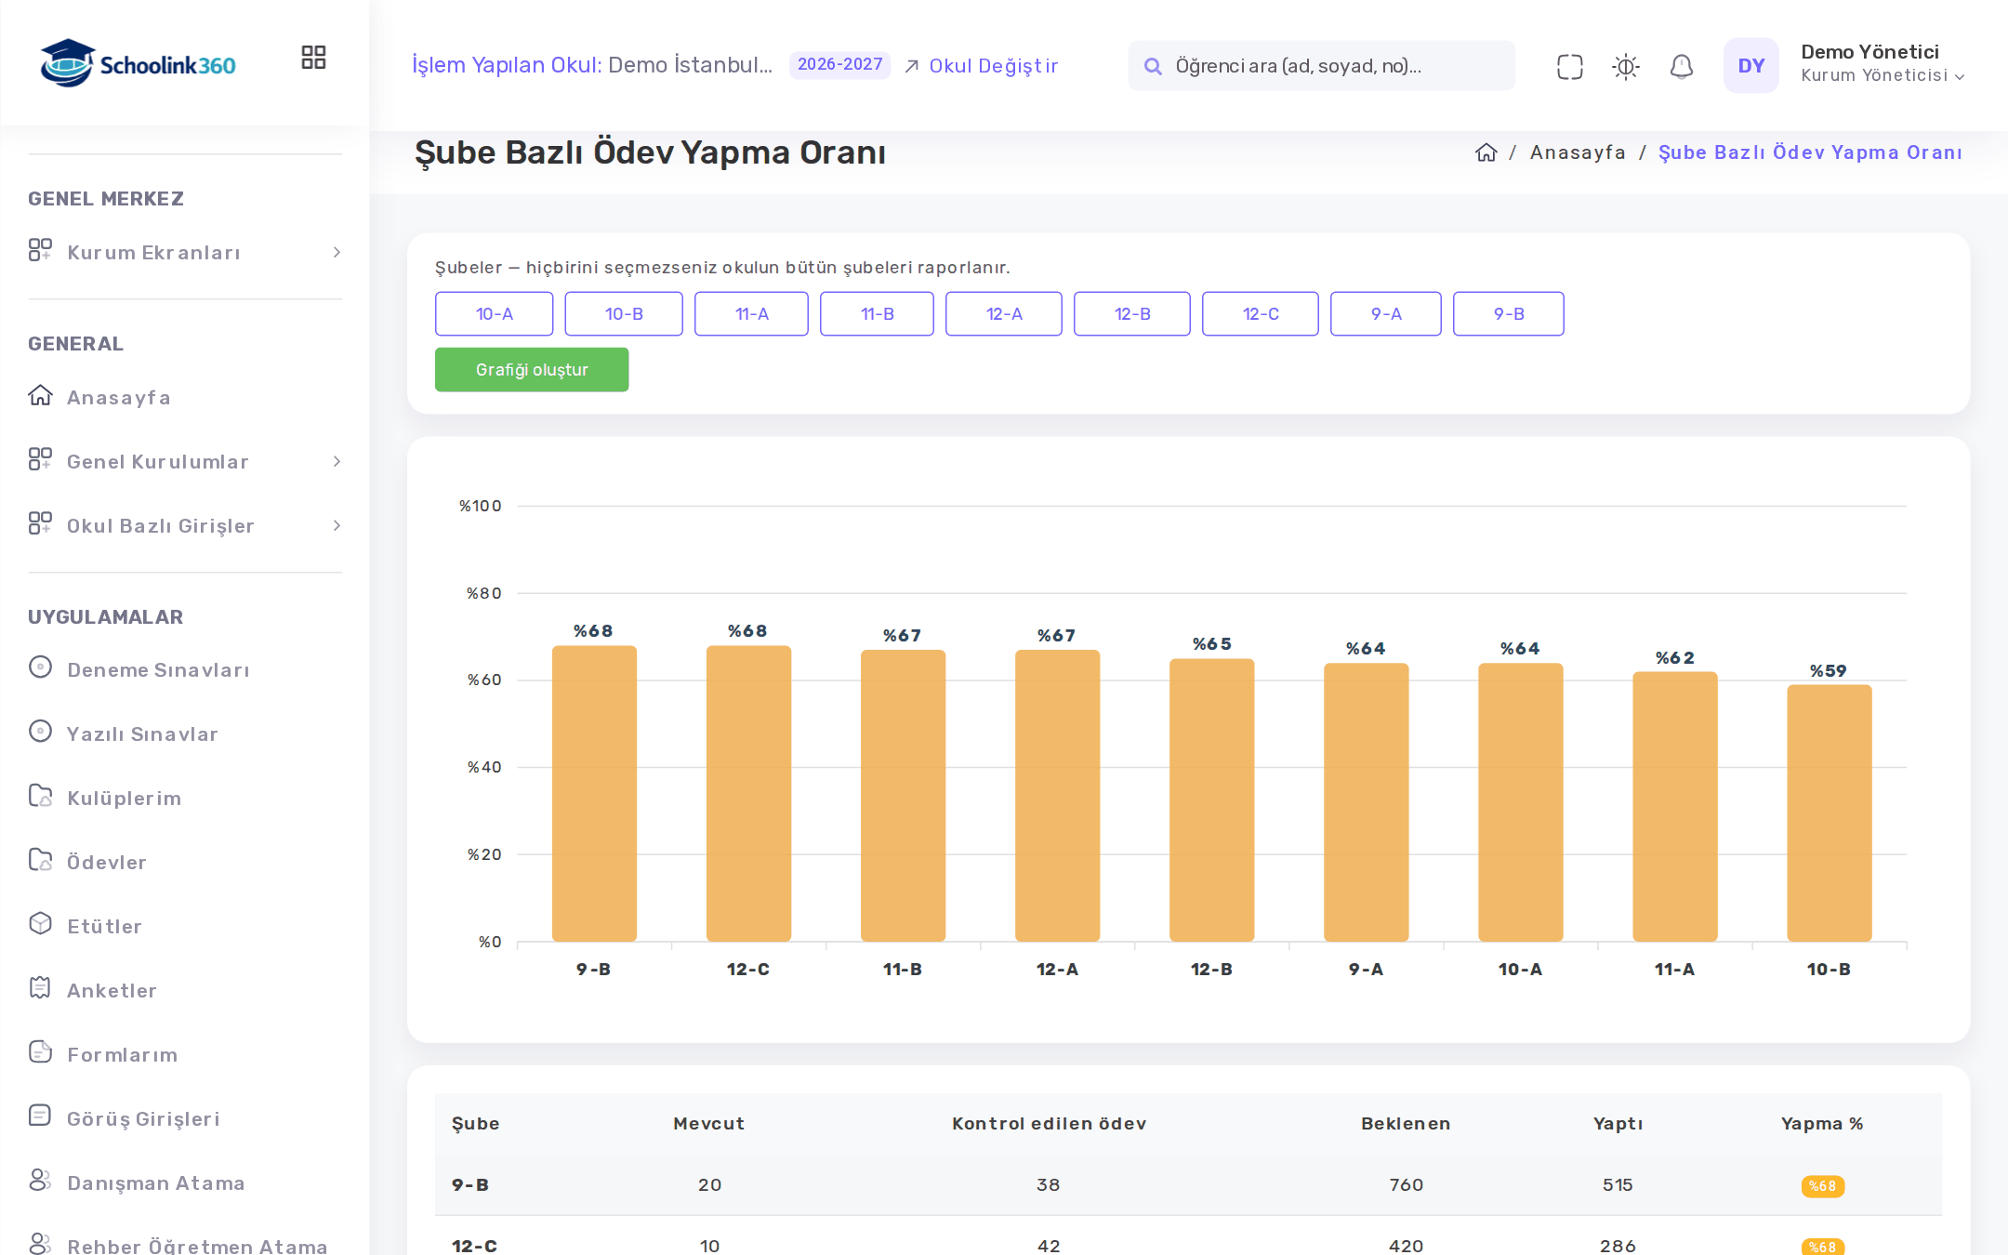Screen dimensions: 2008x1255
Task: Enter fullscreen mode with the frame icon
Action: tap(1569, 66)
